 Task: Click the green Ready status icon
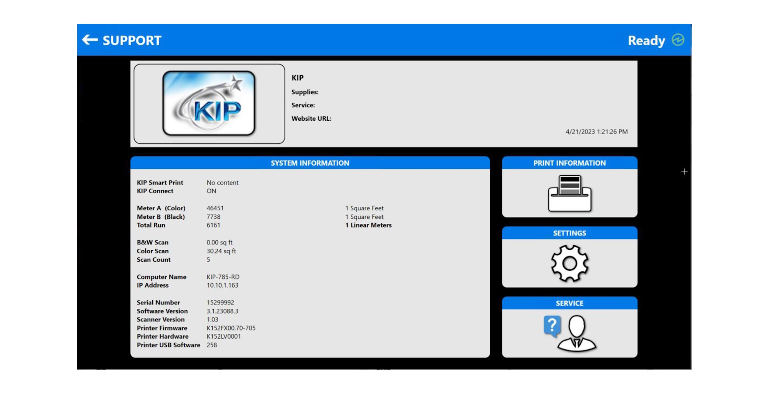point(678,40)
